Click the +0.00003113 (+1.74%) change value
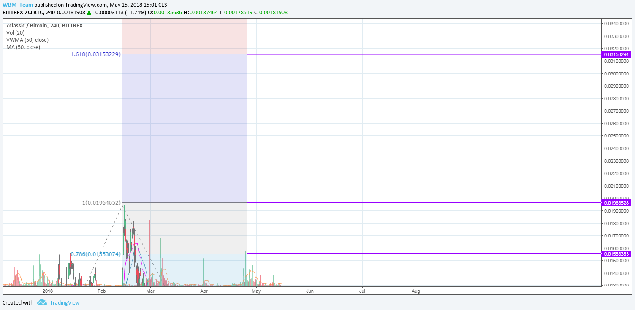Viewport: 635px width, 310px height. click(x=119, y=12)
